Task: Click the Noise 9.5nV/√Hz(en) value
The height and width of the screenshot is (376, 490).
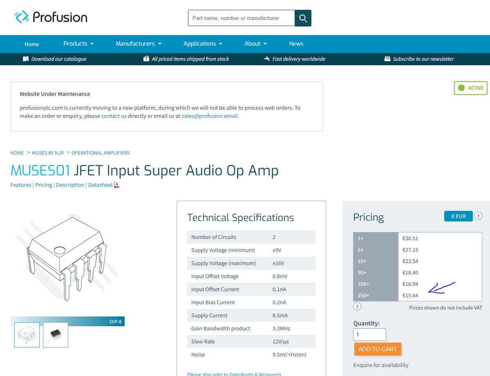Action: click(x=289, y=355)
